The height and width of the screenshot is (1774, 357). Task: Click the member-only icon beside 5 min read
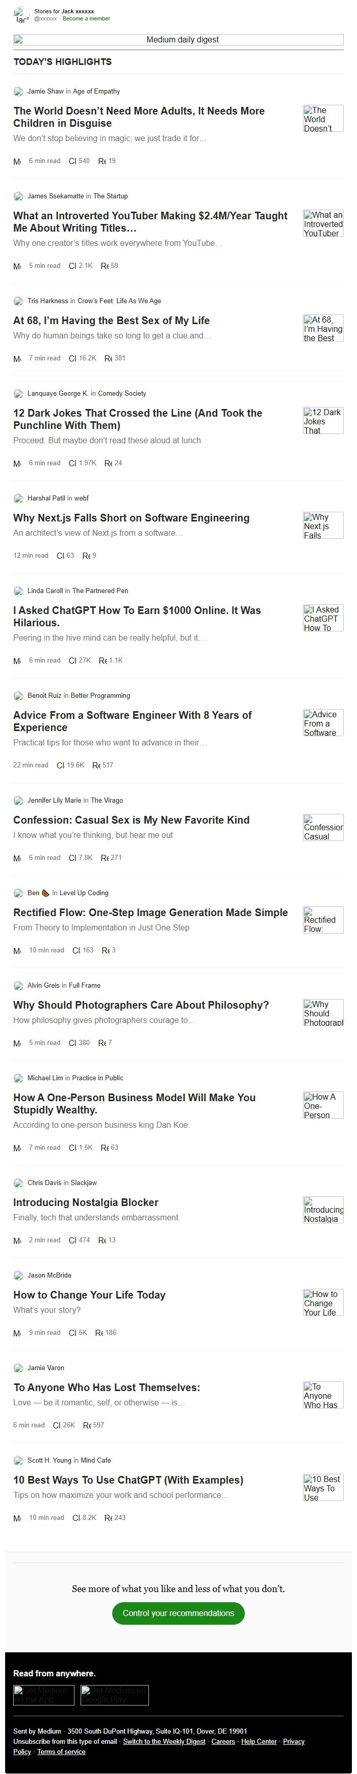coord(17,266)
